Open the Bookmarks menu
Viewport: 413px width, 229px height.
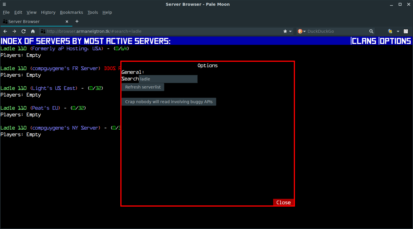[x=71, y=12]
